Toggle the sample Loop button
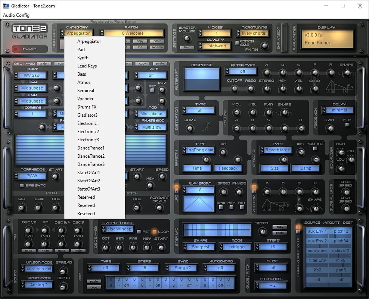369x299 pixels. 154,232
